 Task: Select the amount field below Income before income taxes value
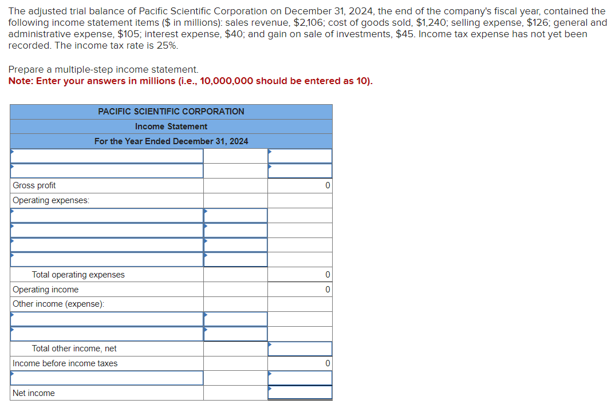click(299, 378)
